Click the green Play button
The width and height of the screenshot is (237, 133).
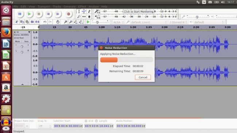tap(29, 14)
